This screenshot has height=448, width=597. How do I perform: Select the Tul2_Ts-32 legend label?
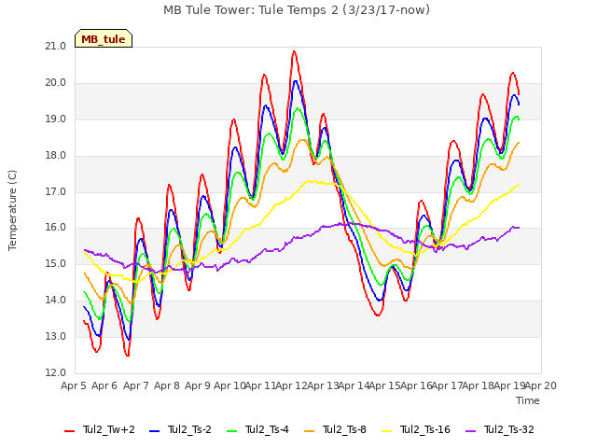[509, 429]
